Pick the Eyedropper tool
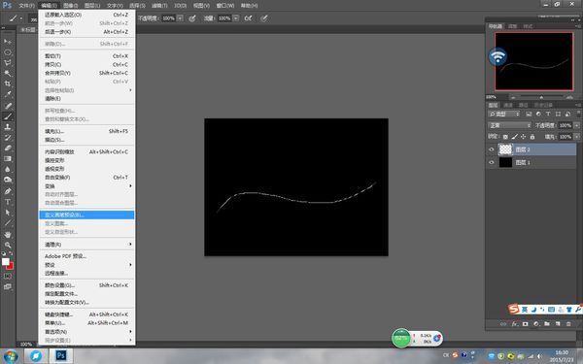Screen dimensions: 583x364 [8, 94]
